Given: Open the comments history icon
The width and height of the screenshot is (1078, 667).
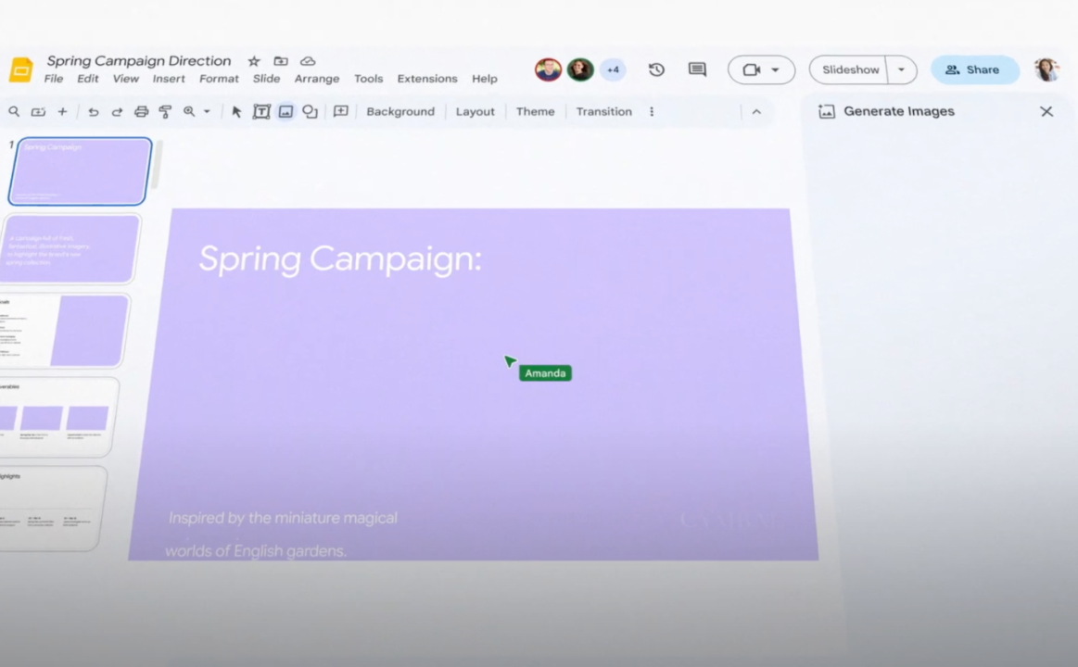Looking at the screenshot, I should (697, 69).
